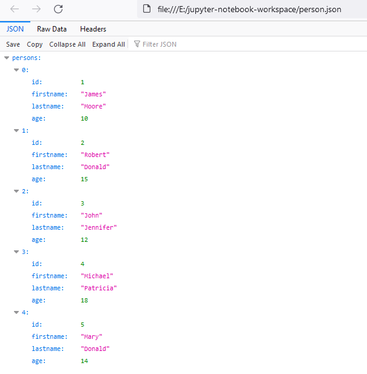Click the index label 0:

tap(25, 70)
